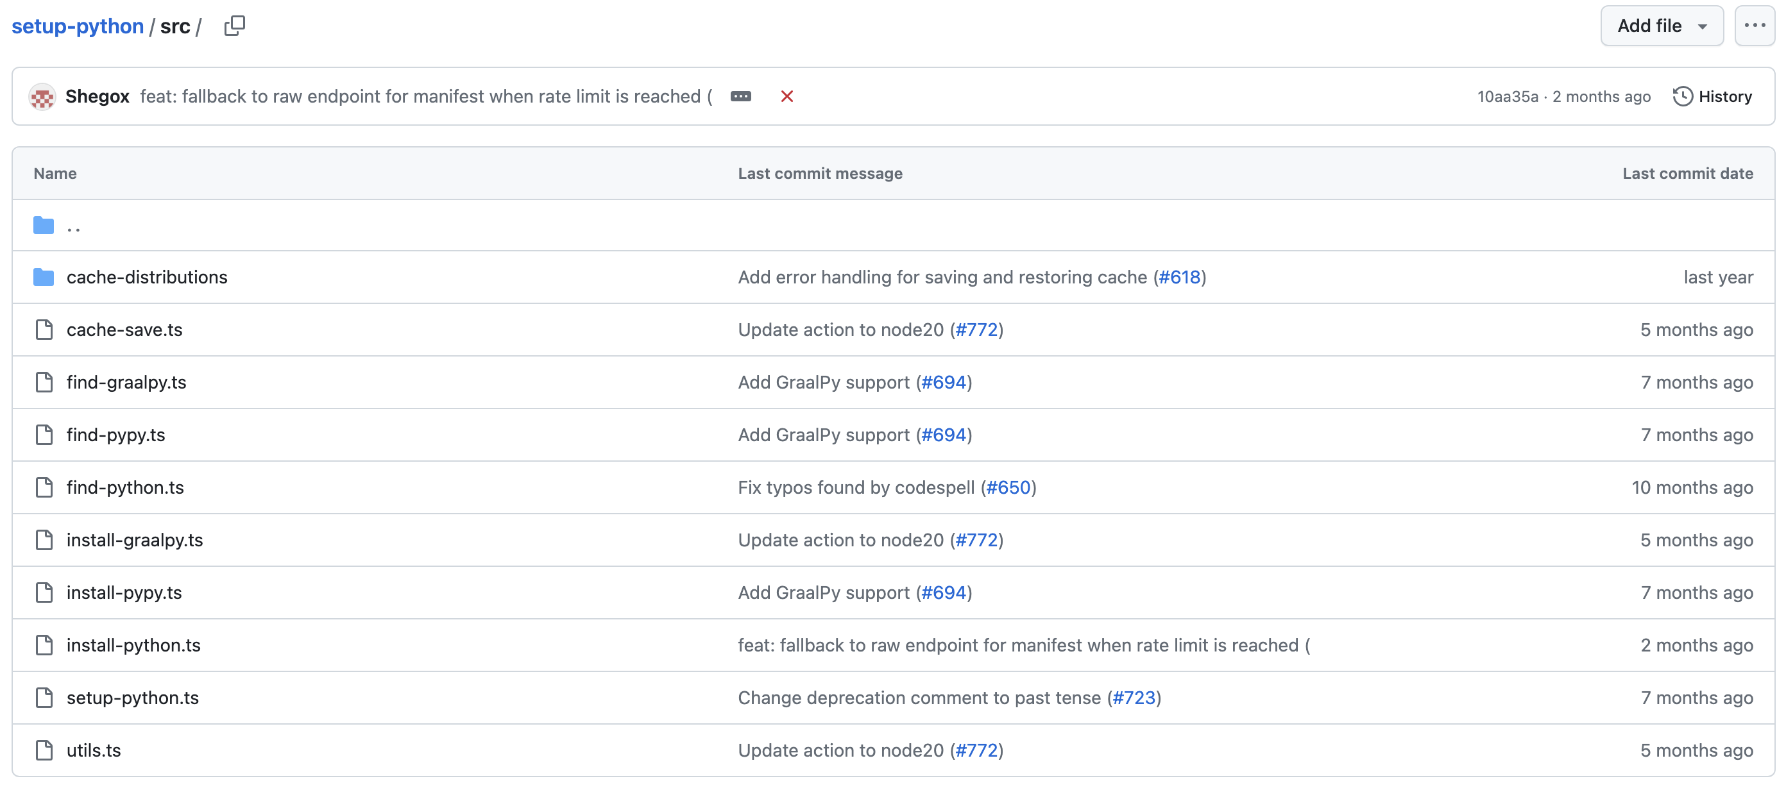Screen dimensions: 1786x790
Task: Click the file icon beside find-pypy.ts
Action: click(44, 435)
